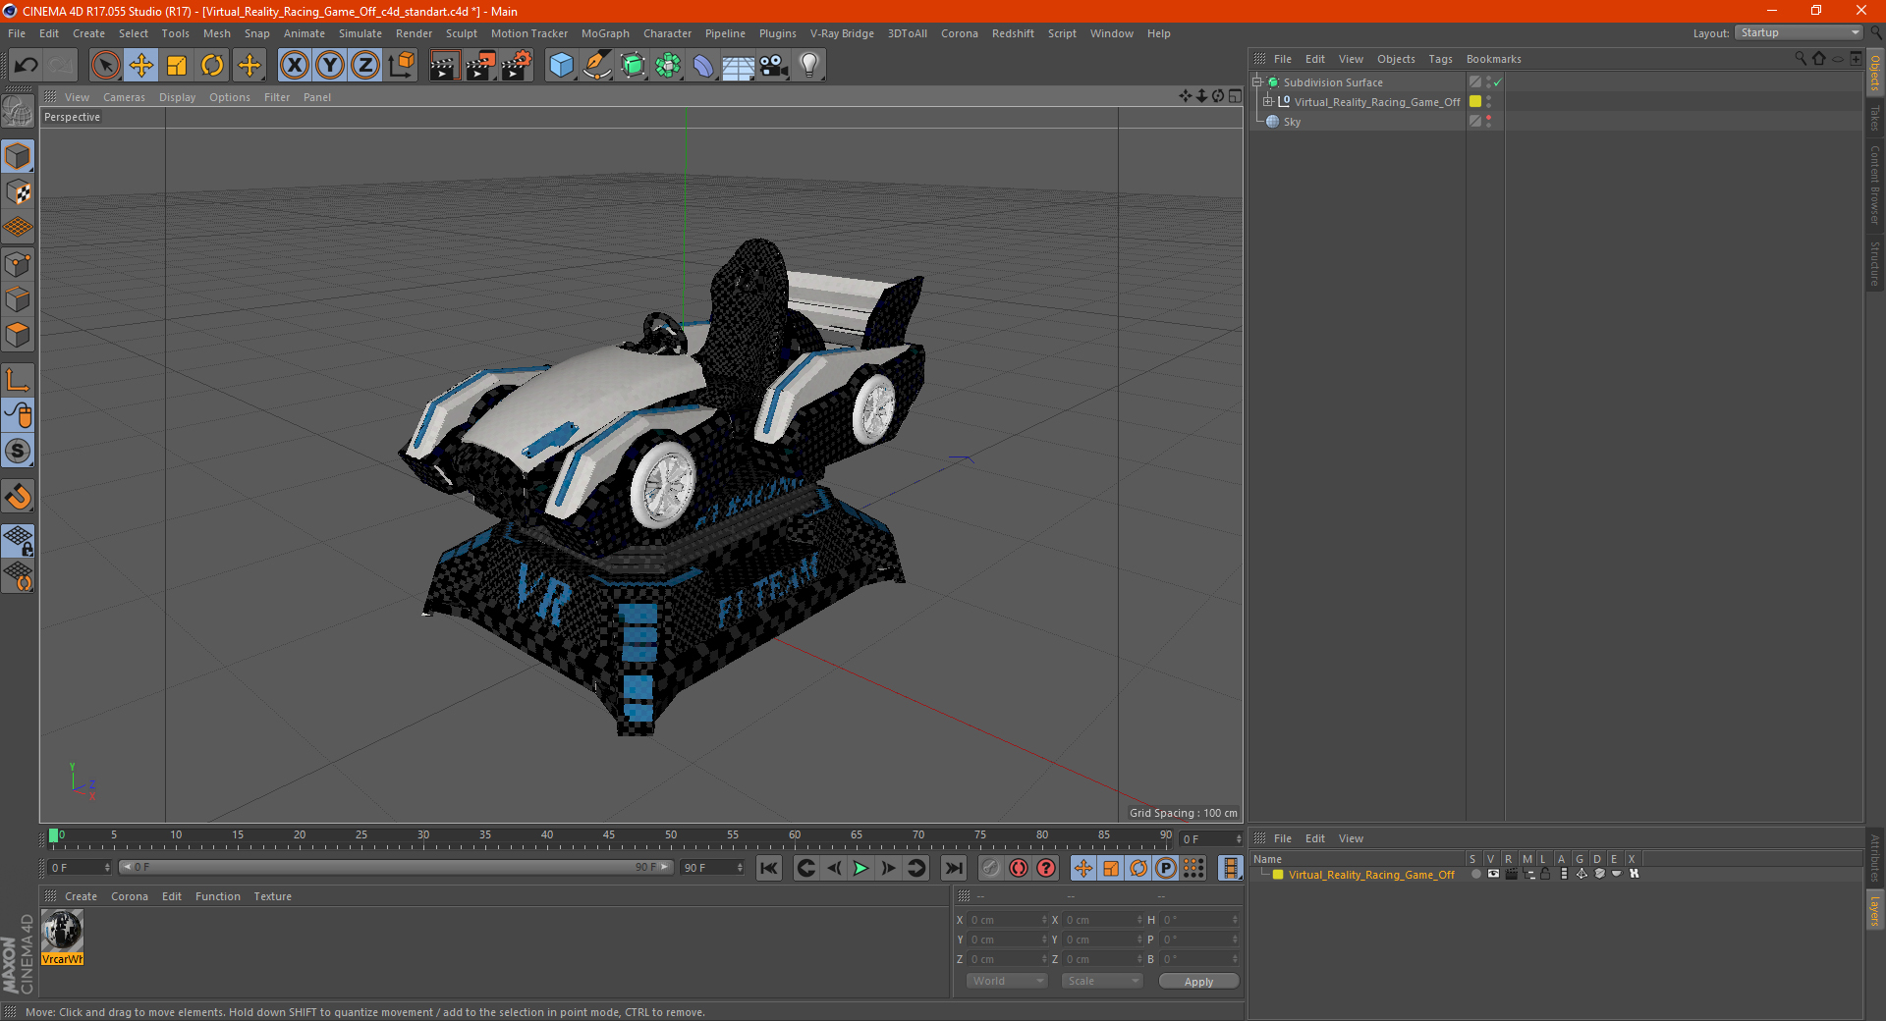Click Make Editable icon in left toolbar
This screenshot has height=1021, width=1886.
pos(18,112)
